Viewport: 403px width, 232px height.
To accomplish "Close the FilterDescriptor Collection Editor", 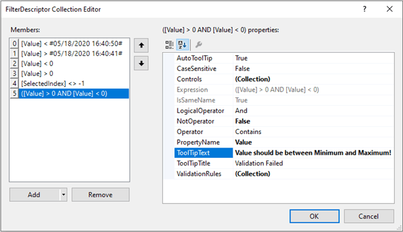I will (389, 9).
